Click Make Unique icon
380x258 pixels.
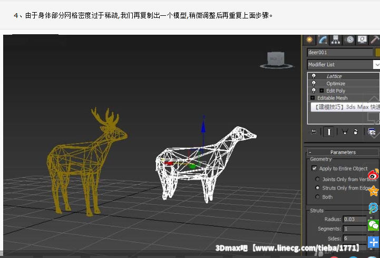click(x=345, y=132)
